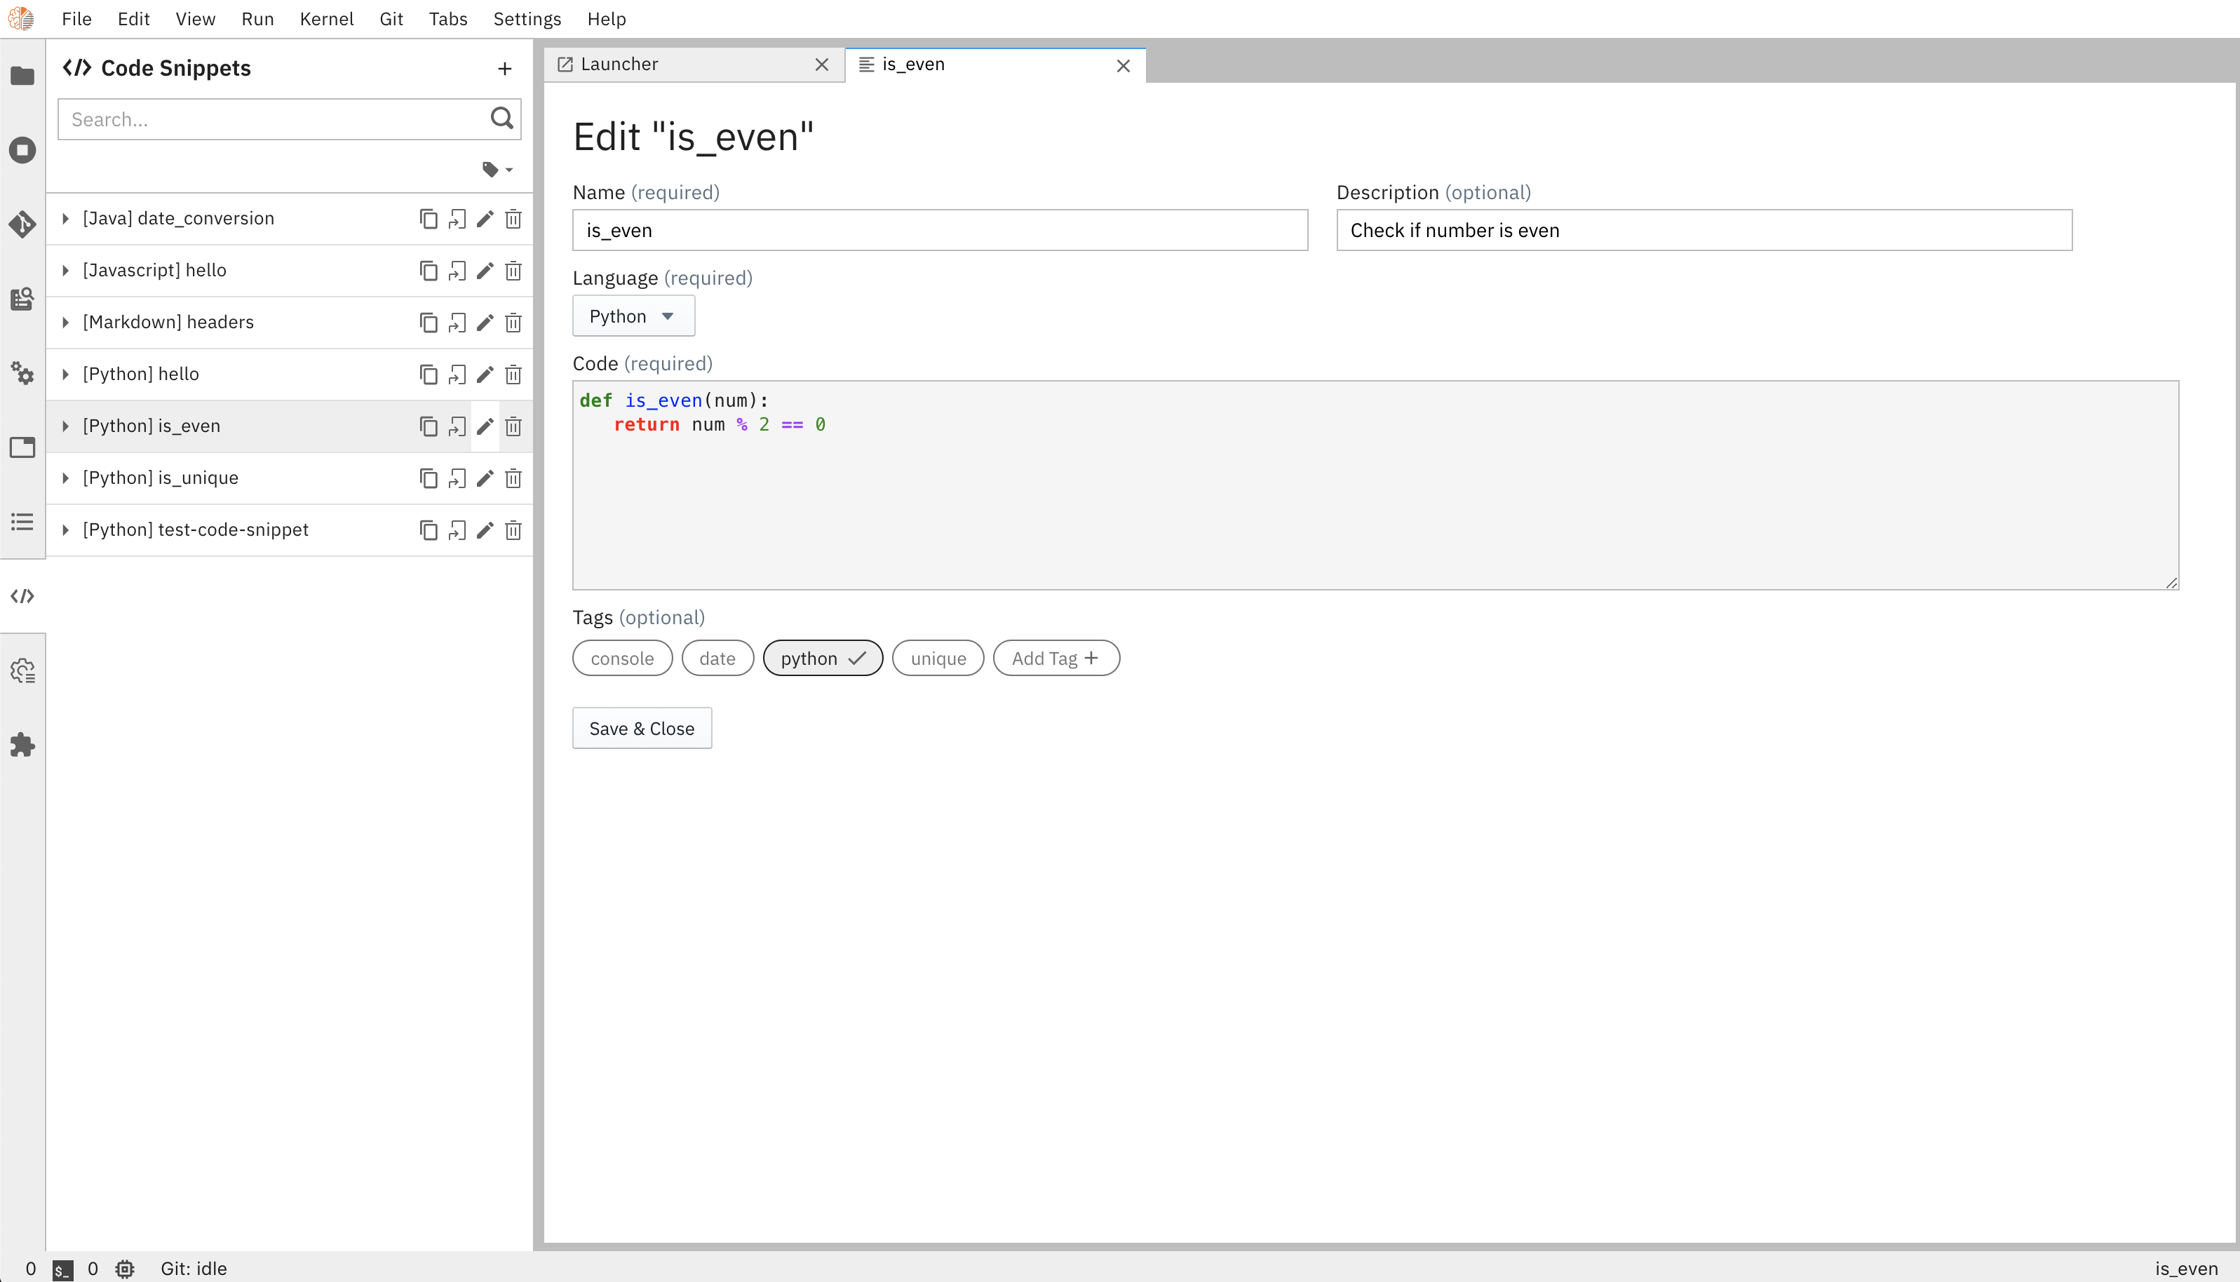Edit the Javascript hello snippet
Image resolution: width=2240 pixels, height=1282 pixels.
point(485,270)
